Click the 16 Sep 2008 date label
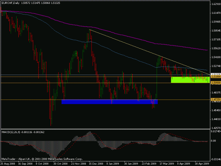Image resolution: width=221 pixels, height=166 pixels. click(25, 164)
